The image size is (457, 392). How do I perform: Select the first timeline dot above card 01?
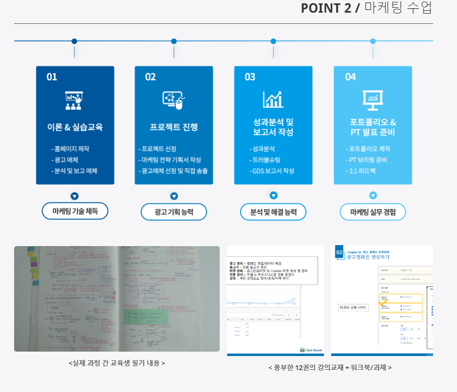[75, 41]
